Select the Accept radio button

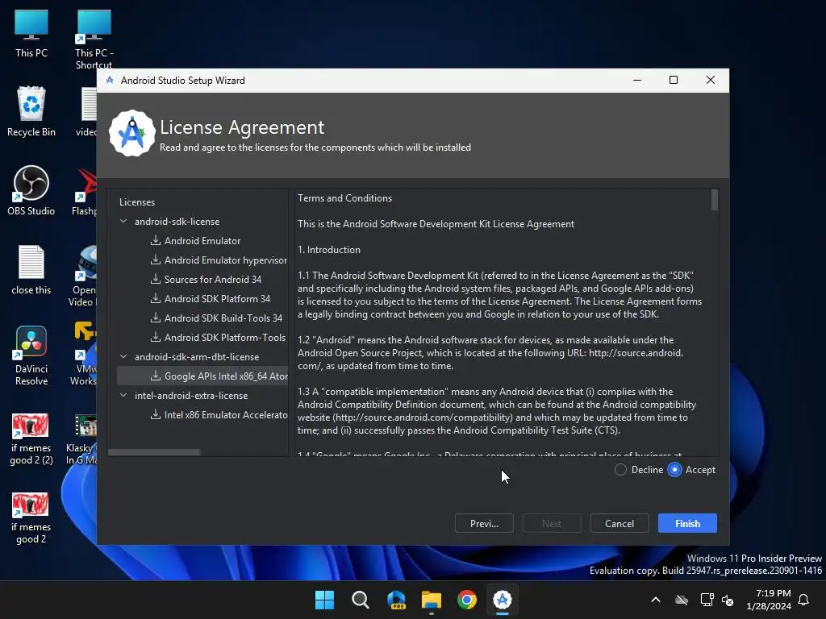674,470
